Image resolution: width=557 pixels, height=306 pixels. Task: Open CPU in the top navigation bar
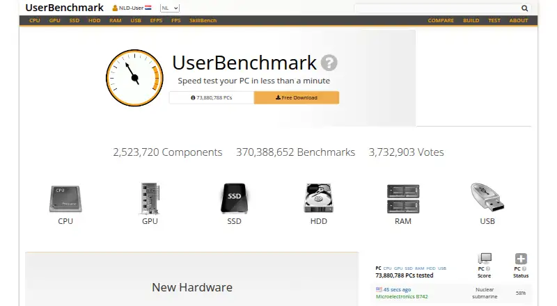tap(34, 20)
